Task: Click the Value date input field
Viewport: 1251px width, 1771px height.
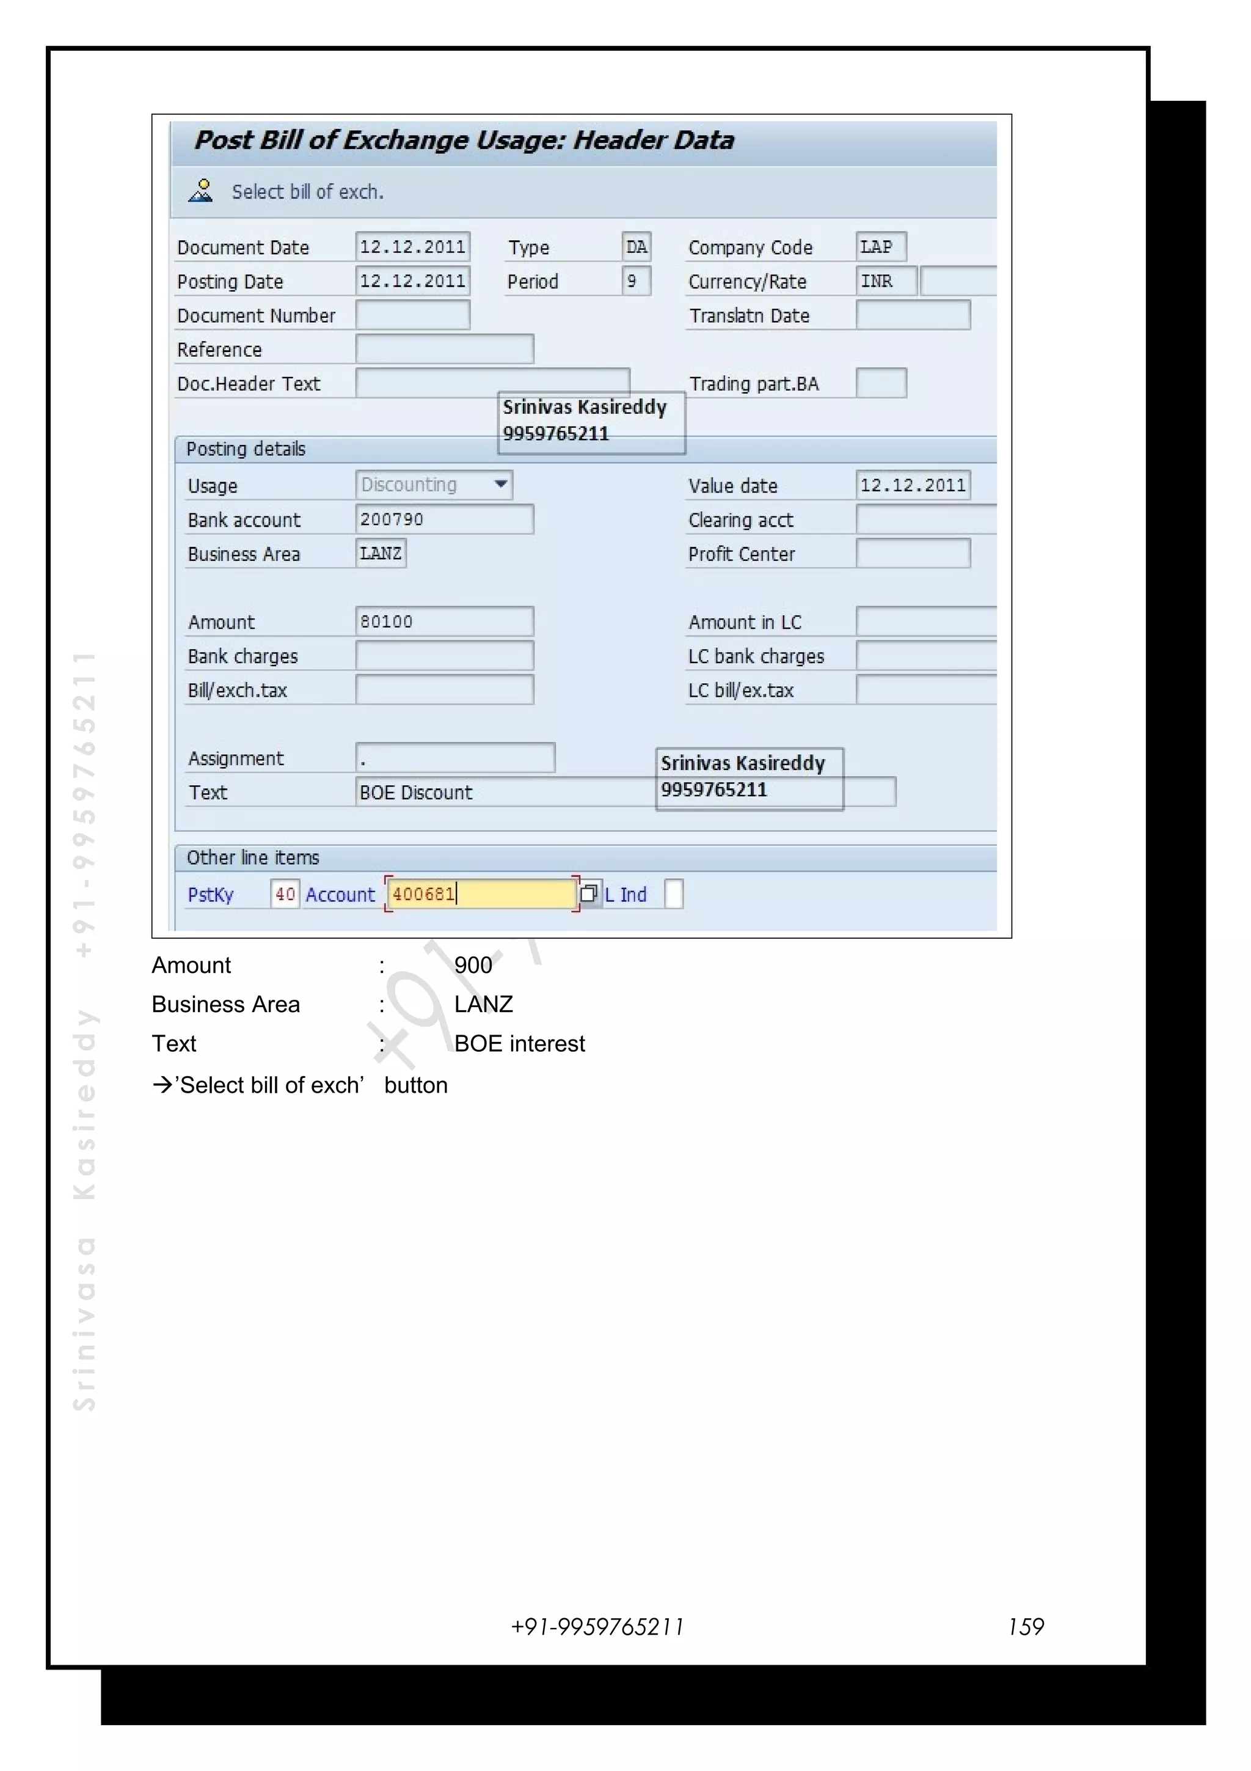Action: point(913,485)
